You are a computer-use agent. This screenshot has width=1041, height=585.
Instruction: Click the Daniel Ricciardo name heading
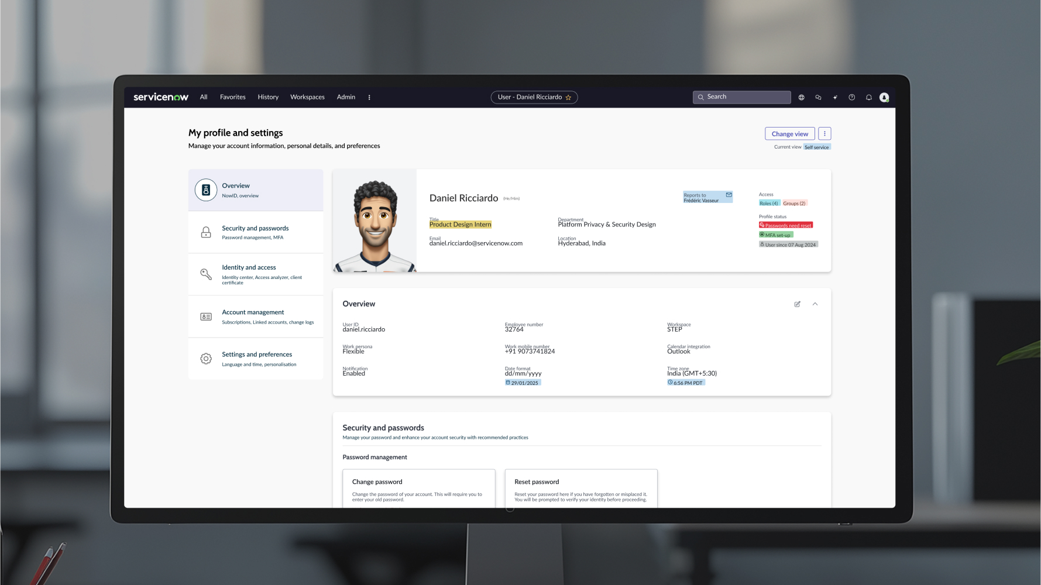click(x=463, y=198)
